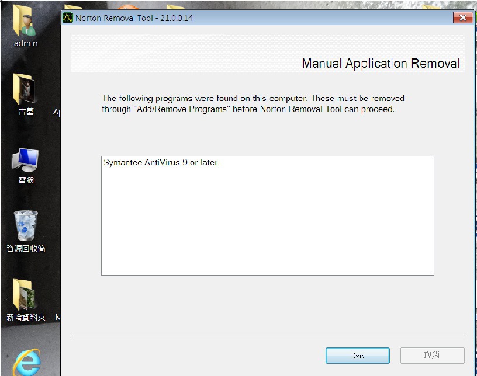Image resolution: width=477 pixels, height=376 pixels.
Task: Click the Manual Application Removal heading
Action: (381, 64)
